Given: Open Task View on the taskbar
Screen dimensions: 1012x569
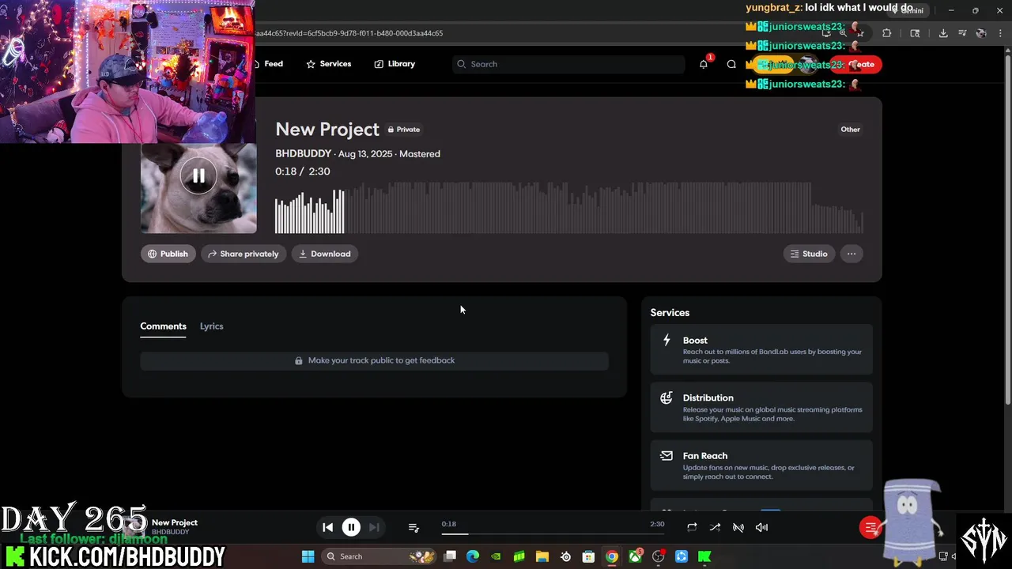Looking at the screenshot, I should coord(450,556).
